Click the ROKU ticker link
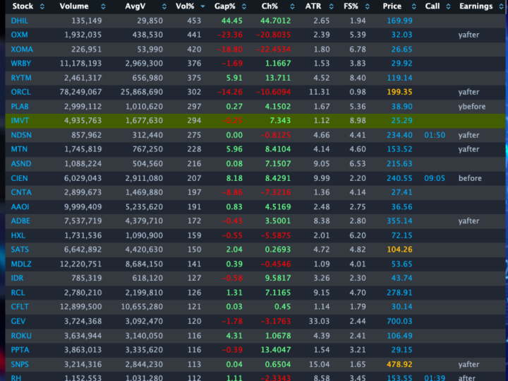 coord(21,335)
